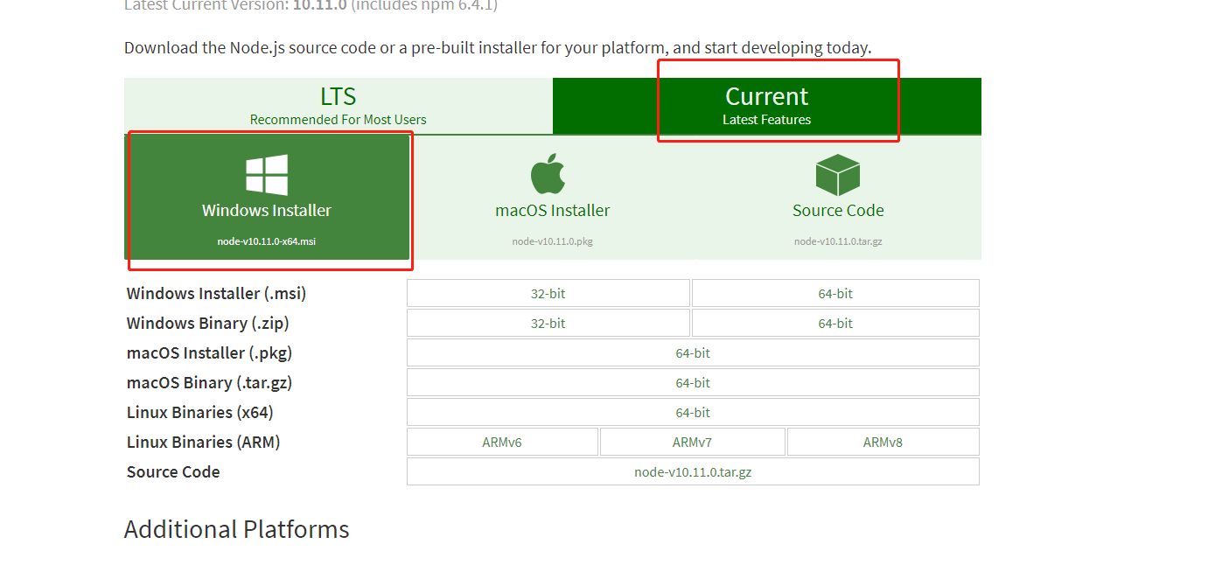The height and width of the screenshot is (565, 1215).
Task: Click the Latest Current Version 10.11.0 text
Action: coord(311,5)
